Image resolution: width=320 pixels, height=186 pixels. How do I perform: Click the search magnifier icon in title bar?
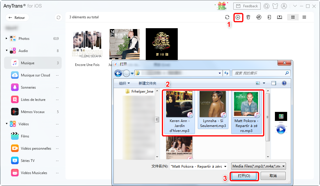pos(266,6)
